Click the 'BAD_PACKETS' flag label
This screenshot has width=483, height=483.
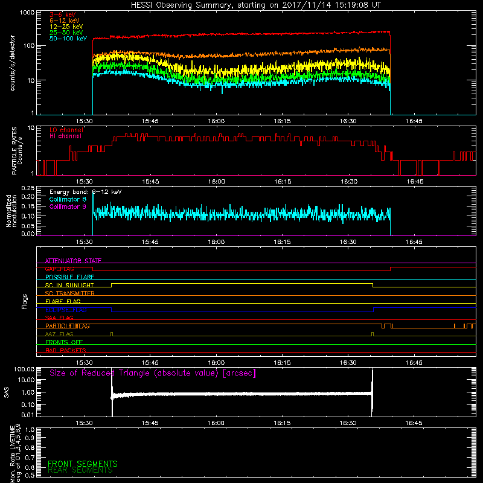coord(66,350)
